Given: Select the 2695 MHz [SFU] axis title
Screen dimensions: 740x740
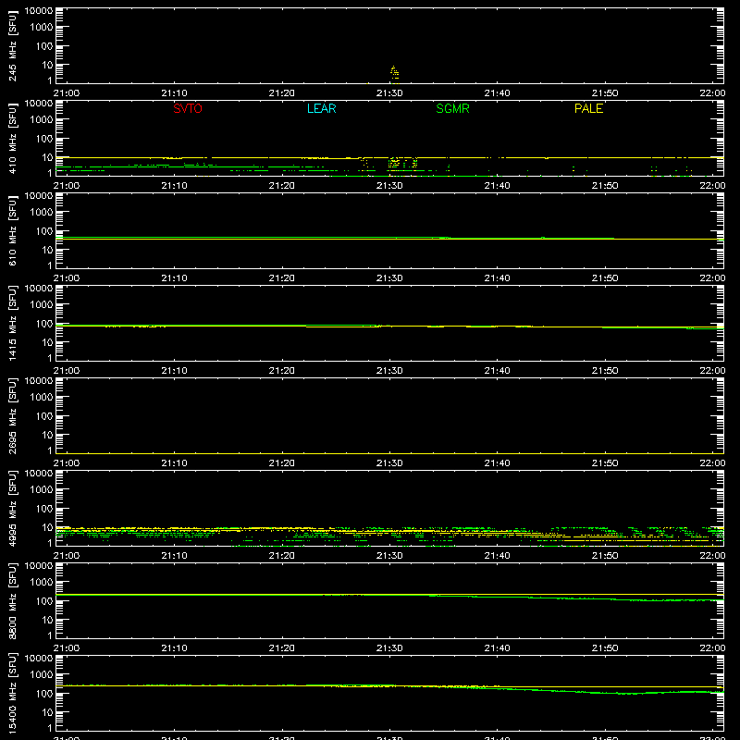Looking at the screenshot, I should click(x=12, y=416).
